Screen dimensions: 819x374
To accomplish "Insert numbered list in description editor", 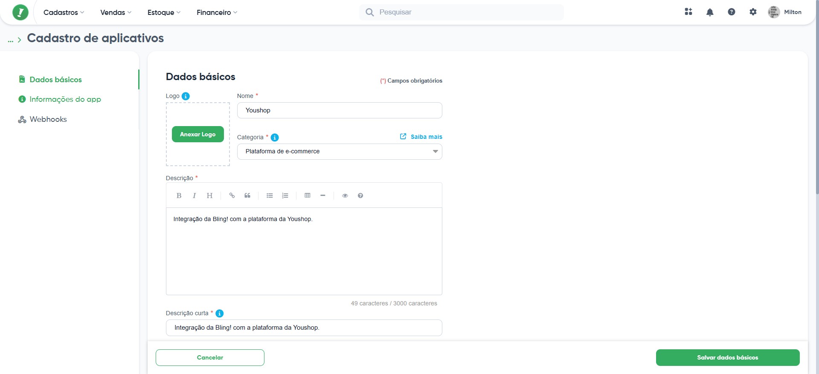I will pos(285,196).
